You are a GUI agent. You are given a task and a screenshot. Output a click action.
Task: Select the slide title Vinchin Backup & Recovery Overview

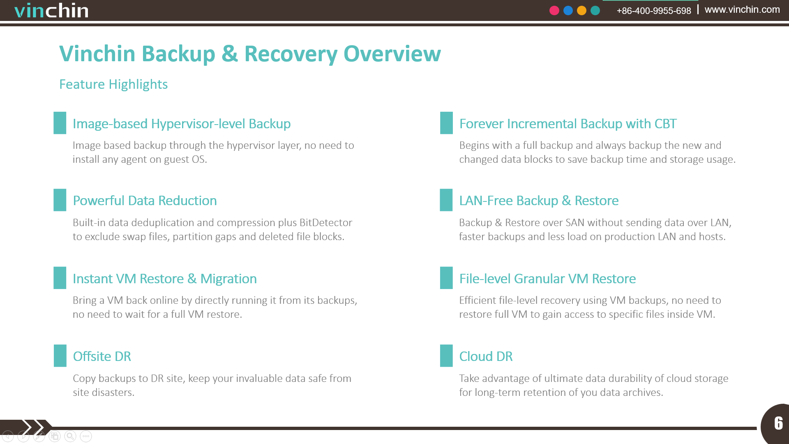[x=250, y=53]
